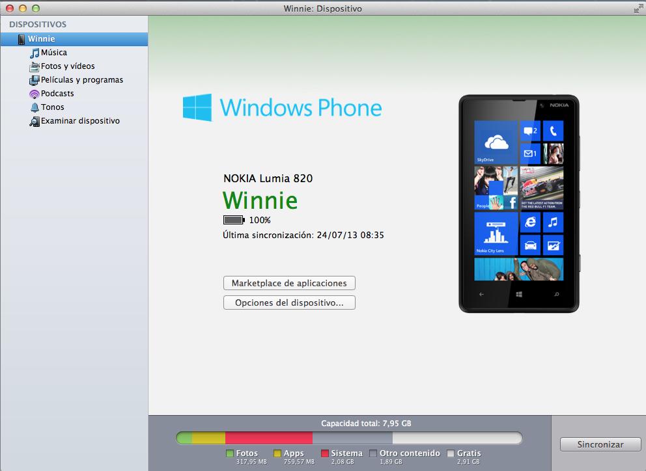Click the purple Podcasts icon
This screenshot has height=471, width=646.
pos(35,94)
